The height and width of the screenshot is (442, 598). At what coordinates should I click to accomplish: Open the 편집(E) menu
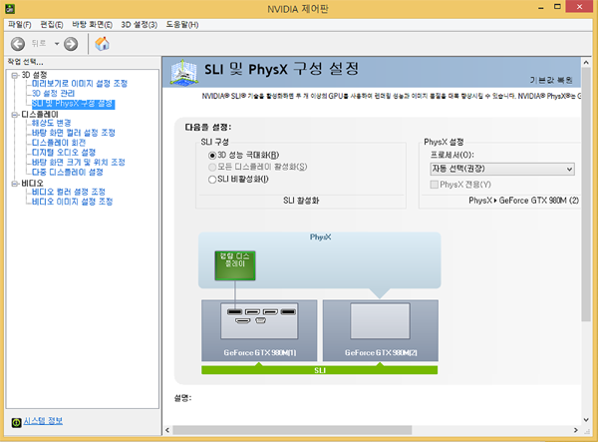(x=52, y=25)
